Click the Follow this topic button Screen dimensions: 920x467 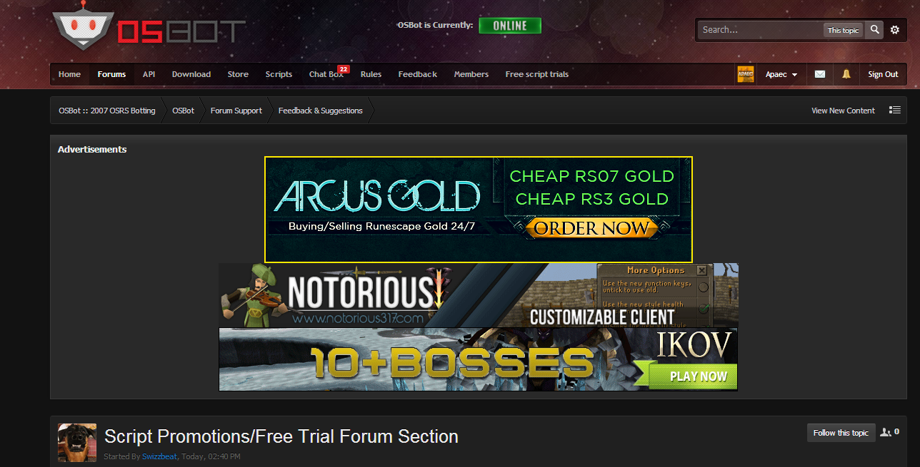[841, 433]
